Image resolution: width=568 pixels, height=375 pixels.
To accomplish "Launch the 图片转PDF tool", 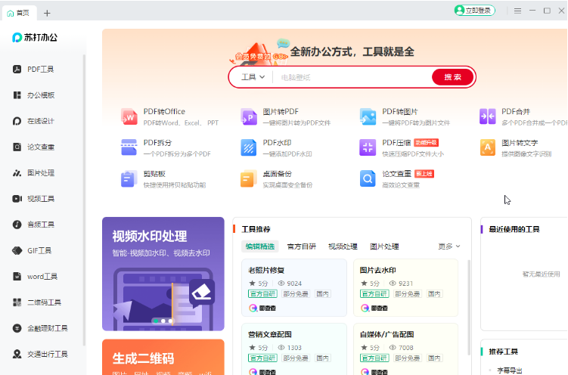I will click(x=285, y=116).
